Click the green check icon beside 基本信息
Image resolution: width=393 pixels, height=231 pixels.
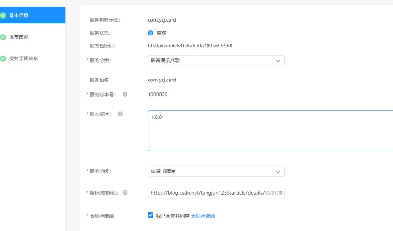(3, 15)
